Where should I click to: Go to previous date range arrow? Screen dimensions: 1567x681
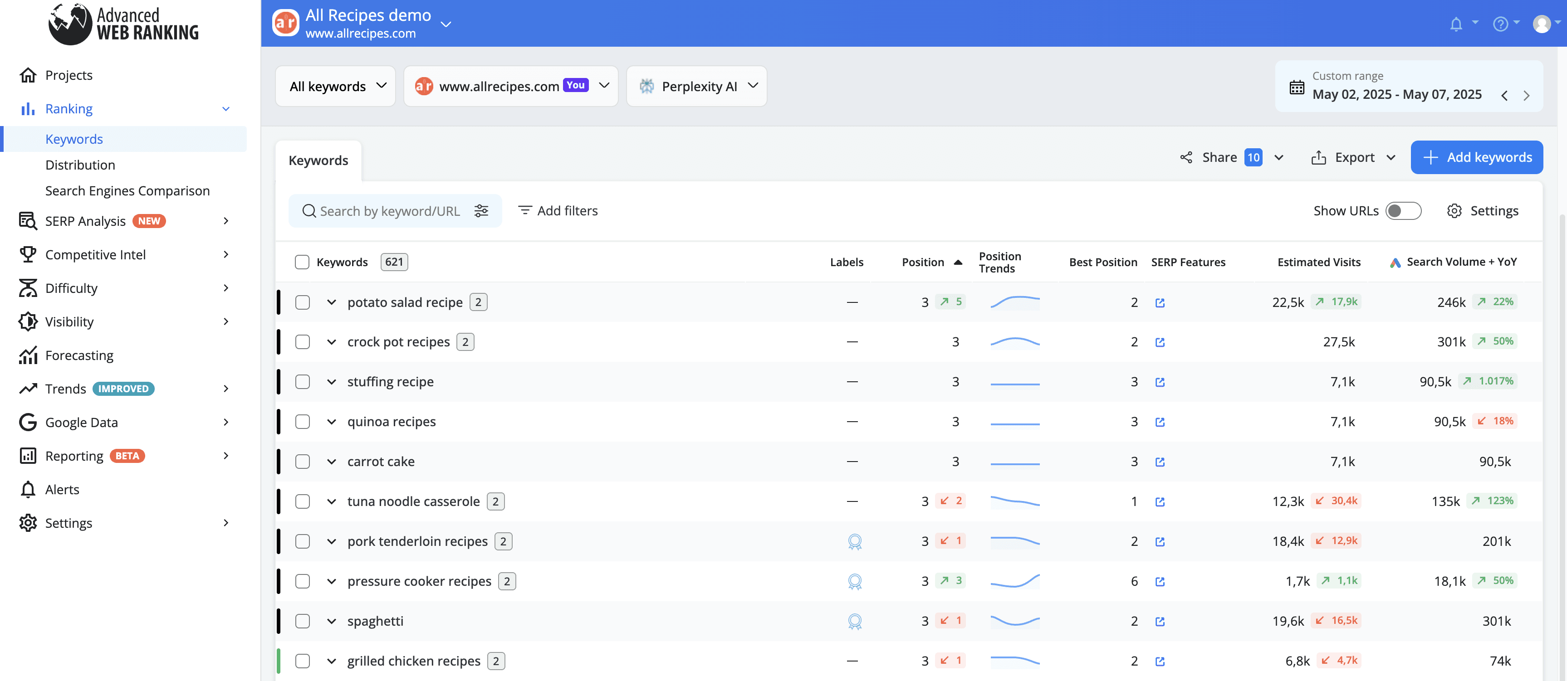coord(1504,96)
